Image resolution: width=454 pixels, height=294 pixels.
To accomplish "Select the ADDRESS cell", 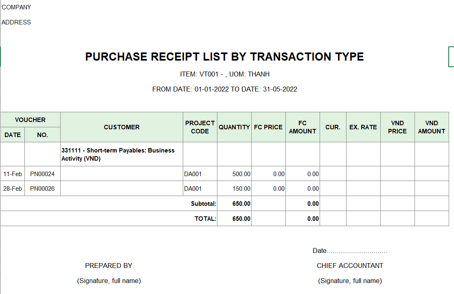I will pos(16,22).
